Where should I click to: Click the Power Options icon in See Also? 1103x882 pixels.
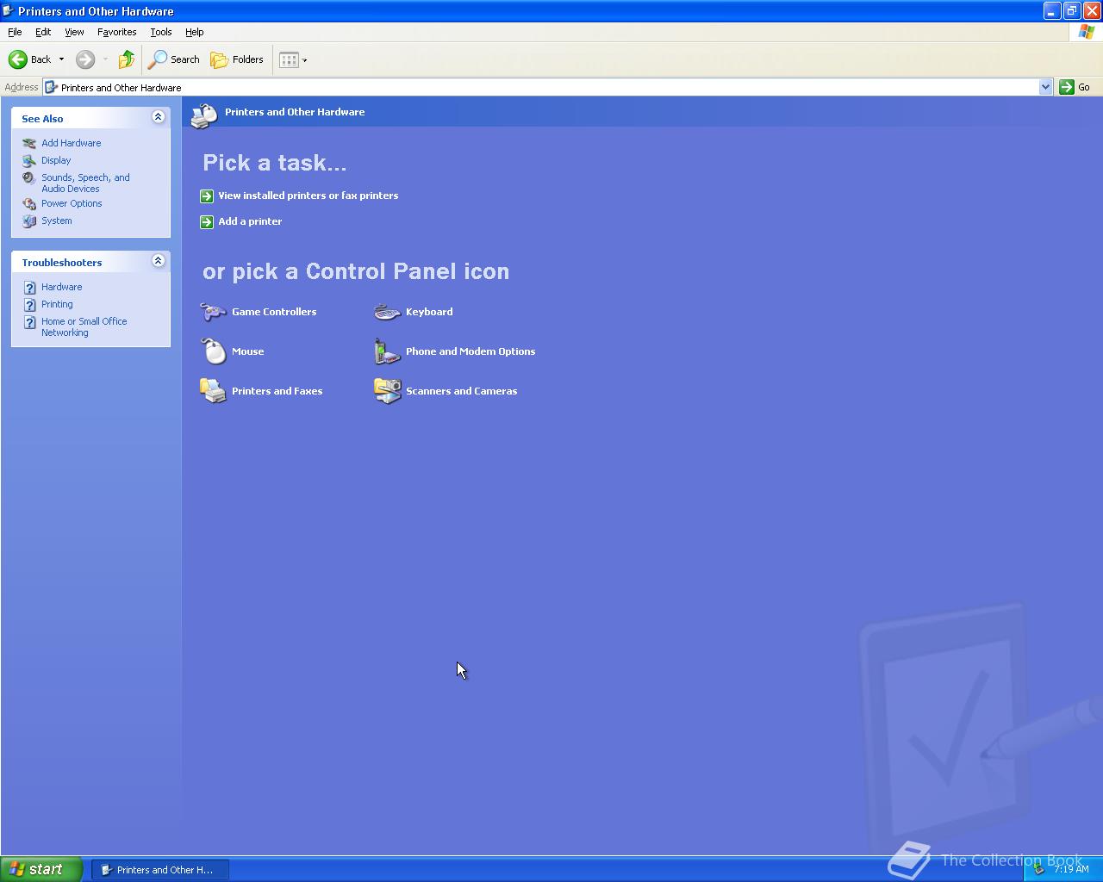pyautogui.click(x=29, y=204)
